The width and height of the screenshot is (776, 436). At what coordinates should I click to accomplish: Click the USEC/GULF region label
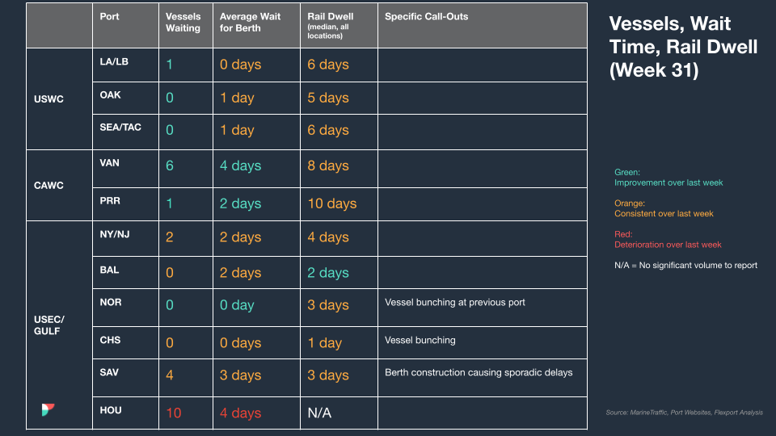pos(49,325)
